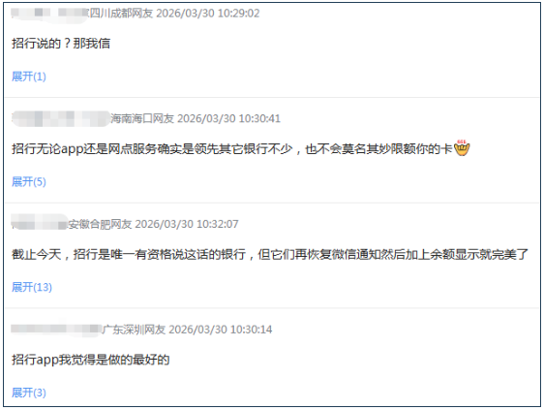Click the timestamp 2026/03/30 10:30:14
The height and width of the screenshot is (410, 544).
(221, 329)
